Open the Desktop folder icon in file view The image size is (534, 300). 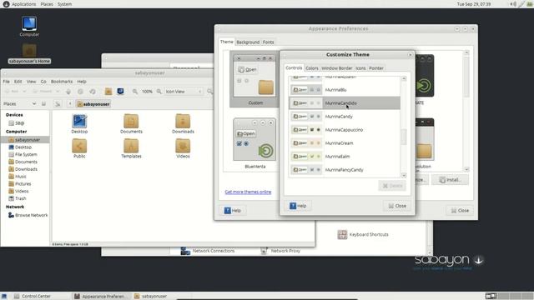click(79, 122)
